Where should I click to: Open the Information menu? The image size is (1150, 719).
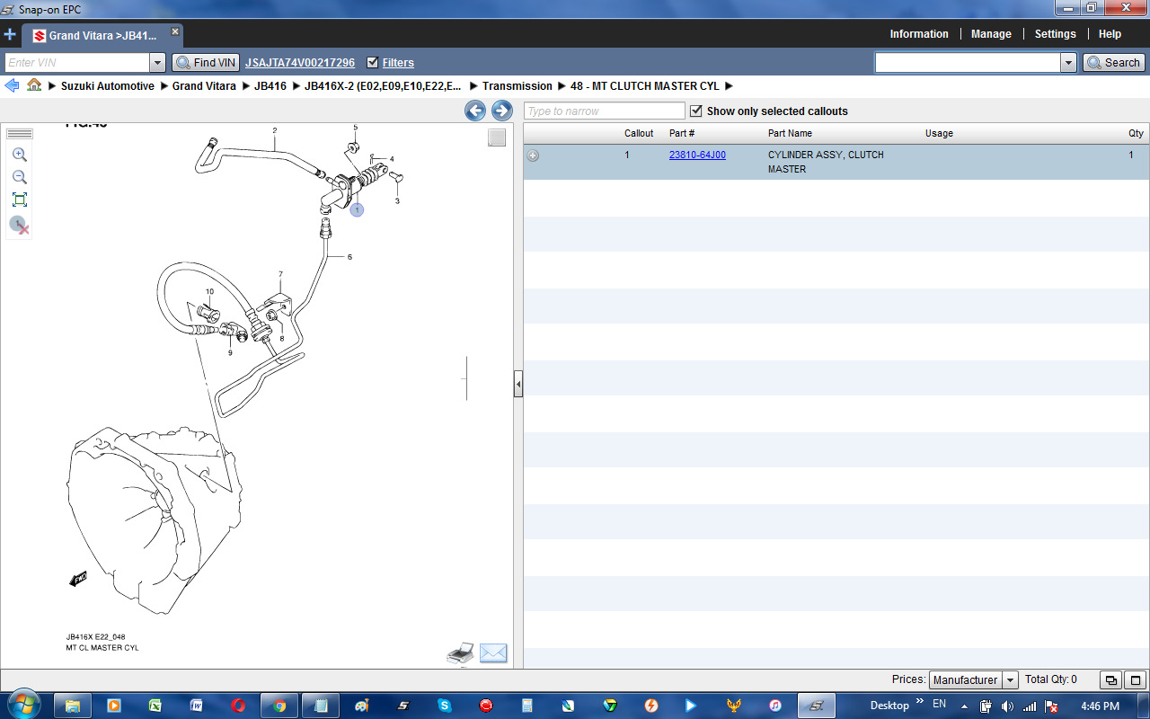click(919, 34)
